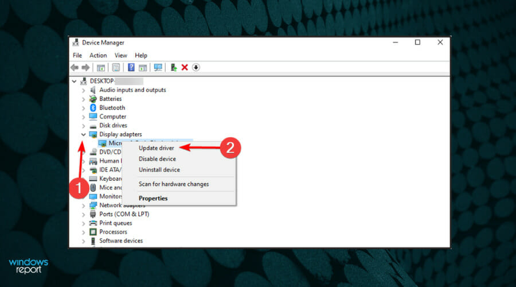
Task: Click the Software devices icon
Action: pyautogui.click(x=93, y=241)
